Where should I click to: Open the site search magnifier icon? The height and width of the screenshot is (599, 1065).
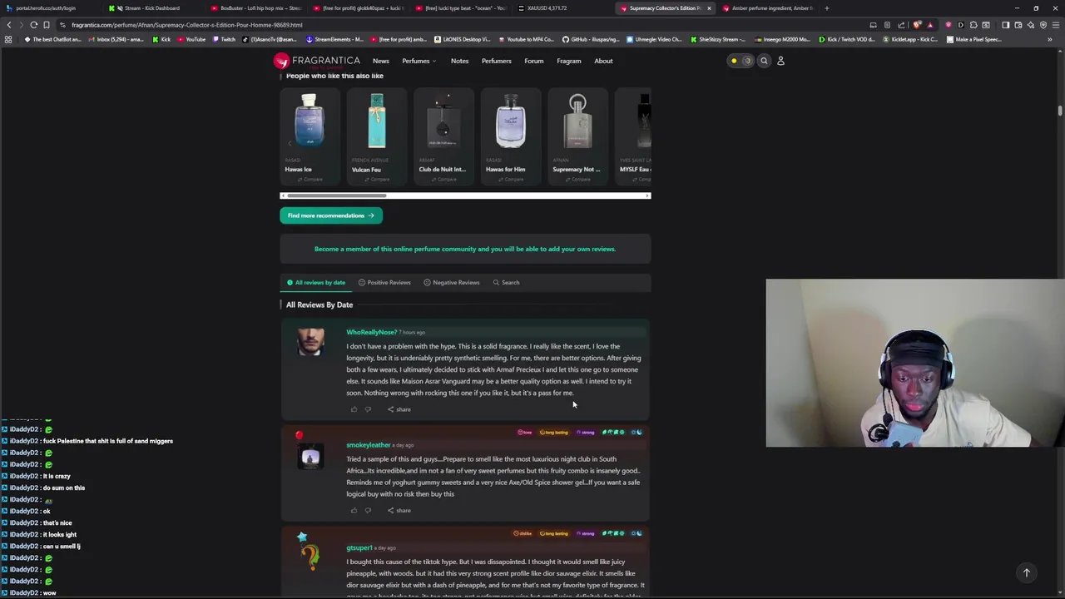[x=764, y=61]
